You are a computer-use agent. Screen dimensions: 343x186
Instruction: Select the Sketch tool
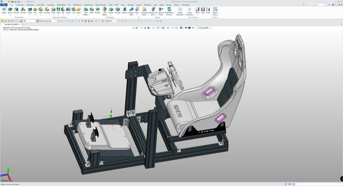tap(4, 11)
